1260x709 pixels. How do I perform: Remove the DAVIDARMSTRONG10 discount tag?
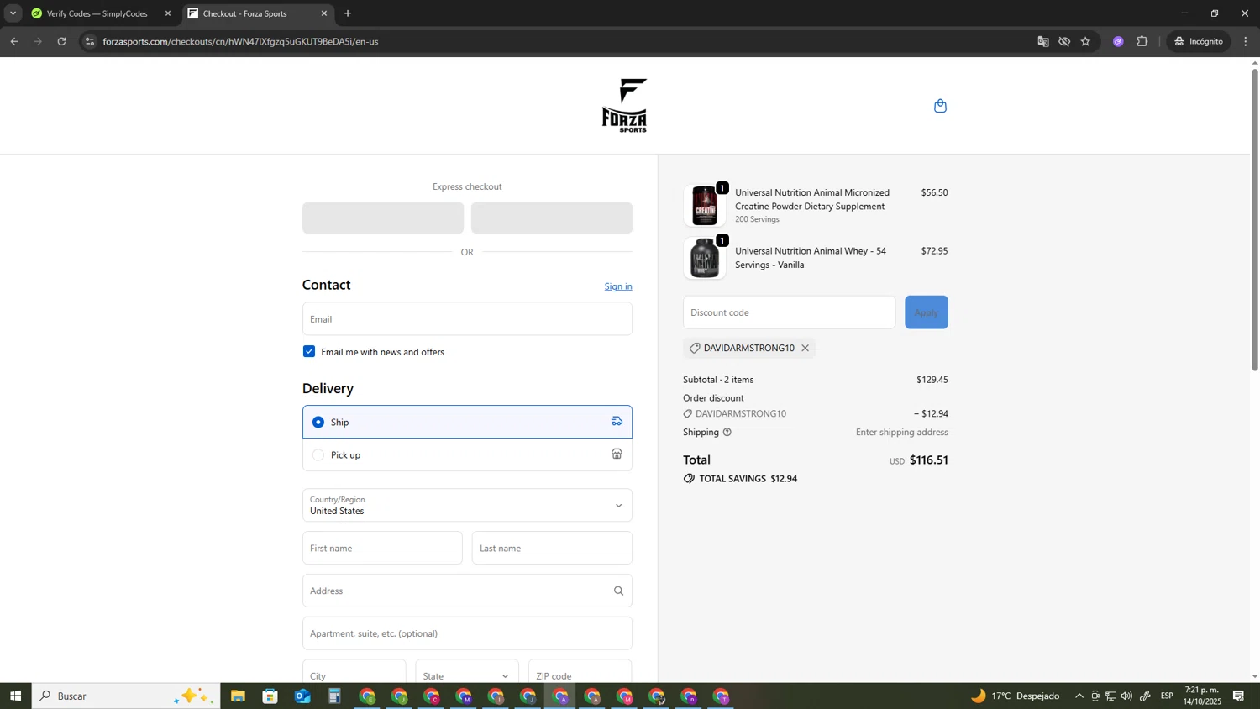(x=805, y=348)
